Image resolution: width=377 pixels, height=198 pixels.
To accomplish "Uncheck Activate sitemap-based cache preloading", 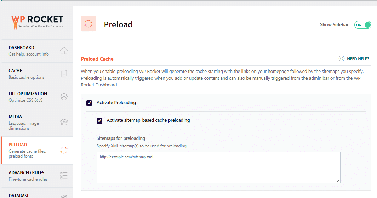I will pos(99,120).
